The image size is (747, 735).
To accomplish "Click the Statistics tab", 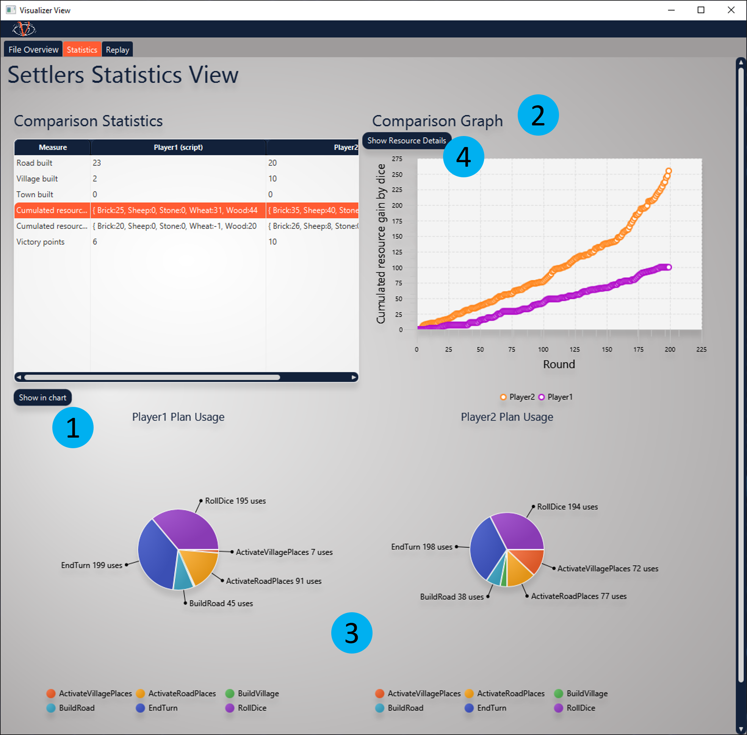I will (83, 50).
